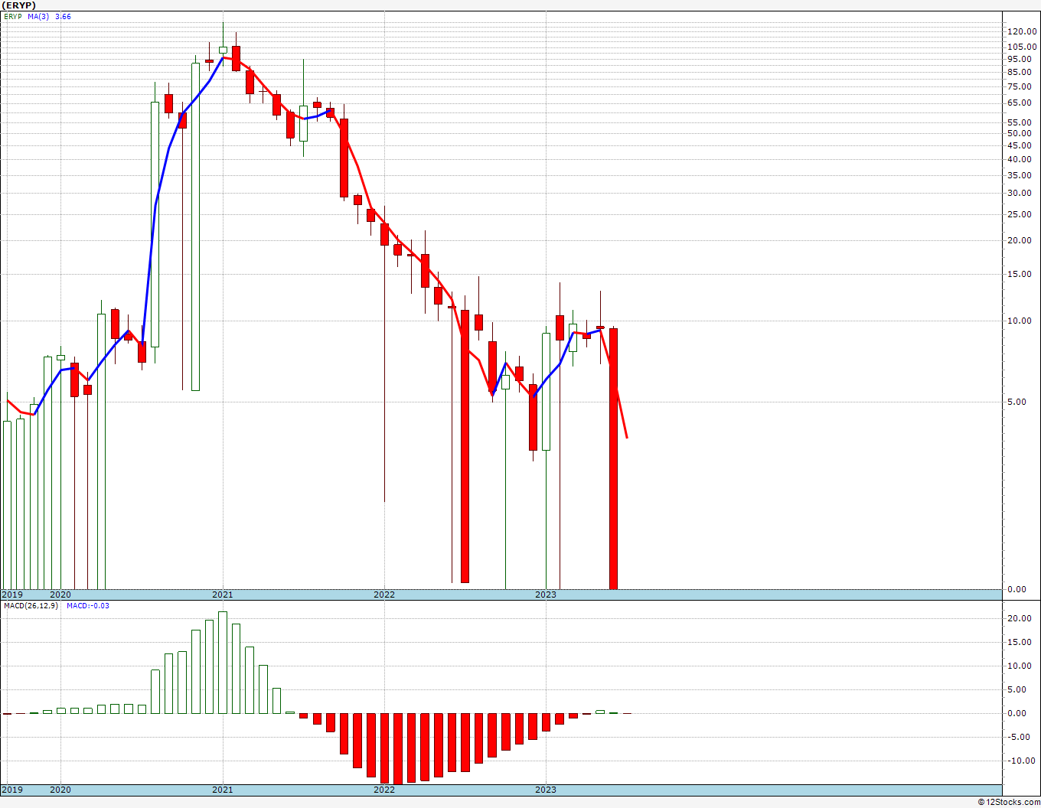Click 2019 on the MACD panel time axis
The image size is (1041, 808).
pyautogui.click(x=12, y=790)
